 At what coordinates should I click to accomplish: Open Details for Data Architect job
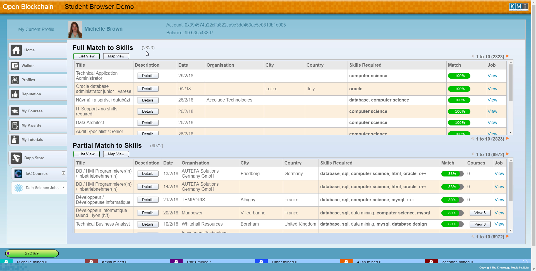[x=148, y=123]
